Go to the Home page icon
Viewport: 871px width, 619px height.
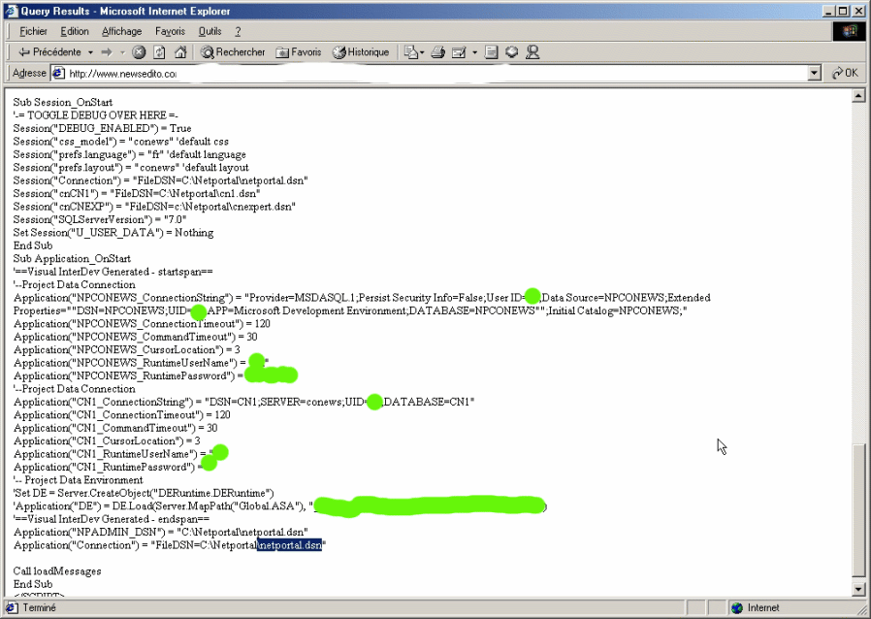pos(179,52)
